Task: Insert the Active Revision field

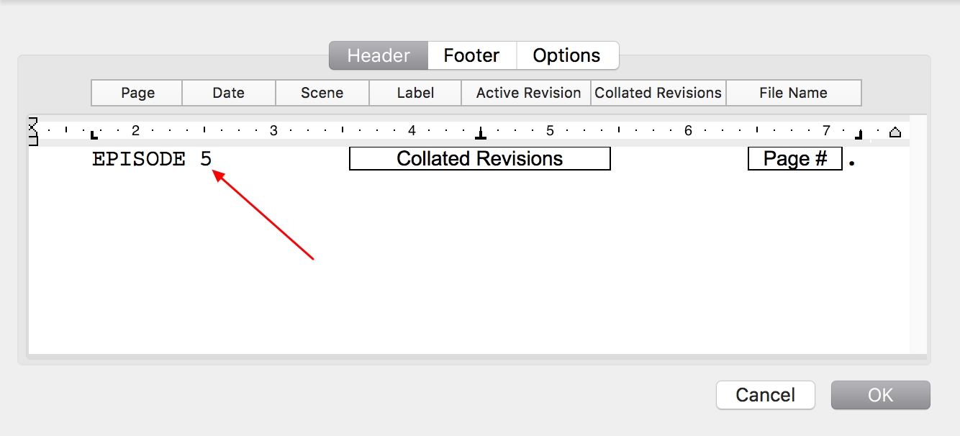Action: [528, 93]
